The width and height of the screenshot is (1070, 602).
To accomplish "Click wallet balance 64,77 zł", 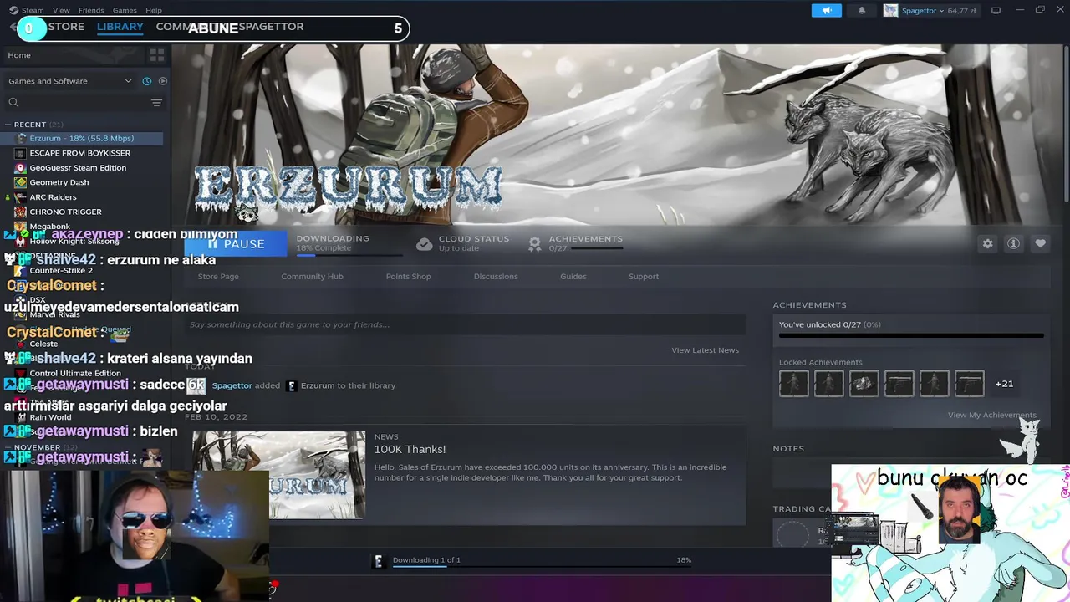I will [961, 11].
